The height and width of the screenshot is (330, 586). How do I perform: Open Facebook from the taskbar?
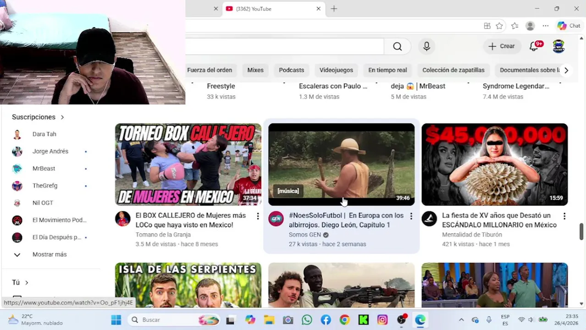[326, 320]
